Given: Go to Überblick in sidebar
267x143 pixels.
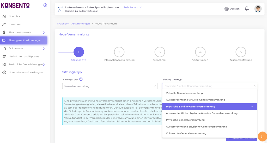Looking at the screenshot, I should coord(15,16).
